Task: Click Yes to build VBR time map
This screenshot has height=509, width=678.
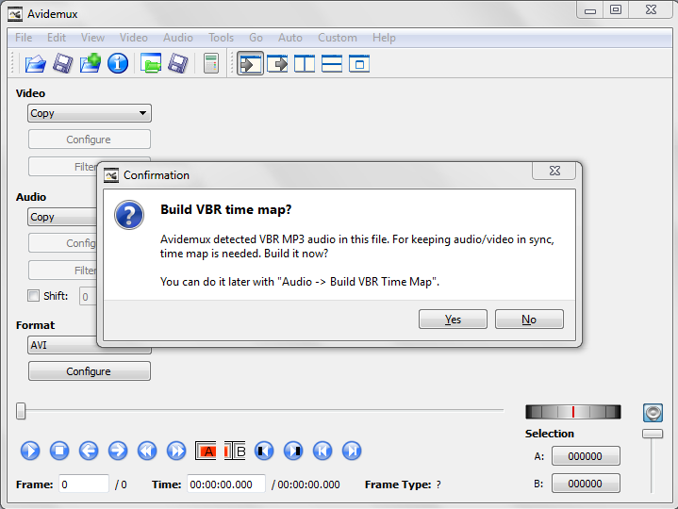Action: [x=453, y=319]
